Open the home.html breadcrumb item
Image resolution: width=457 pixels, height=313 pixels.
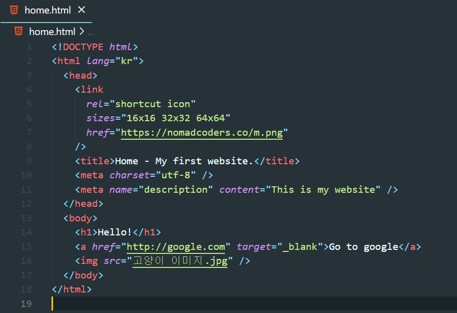click(x=52, y=32)
